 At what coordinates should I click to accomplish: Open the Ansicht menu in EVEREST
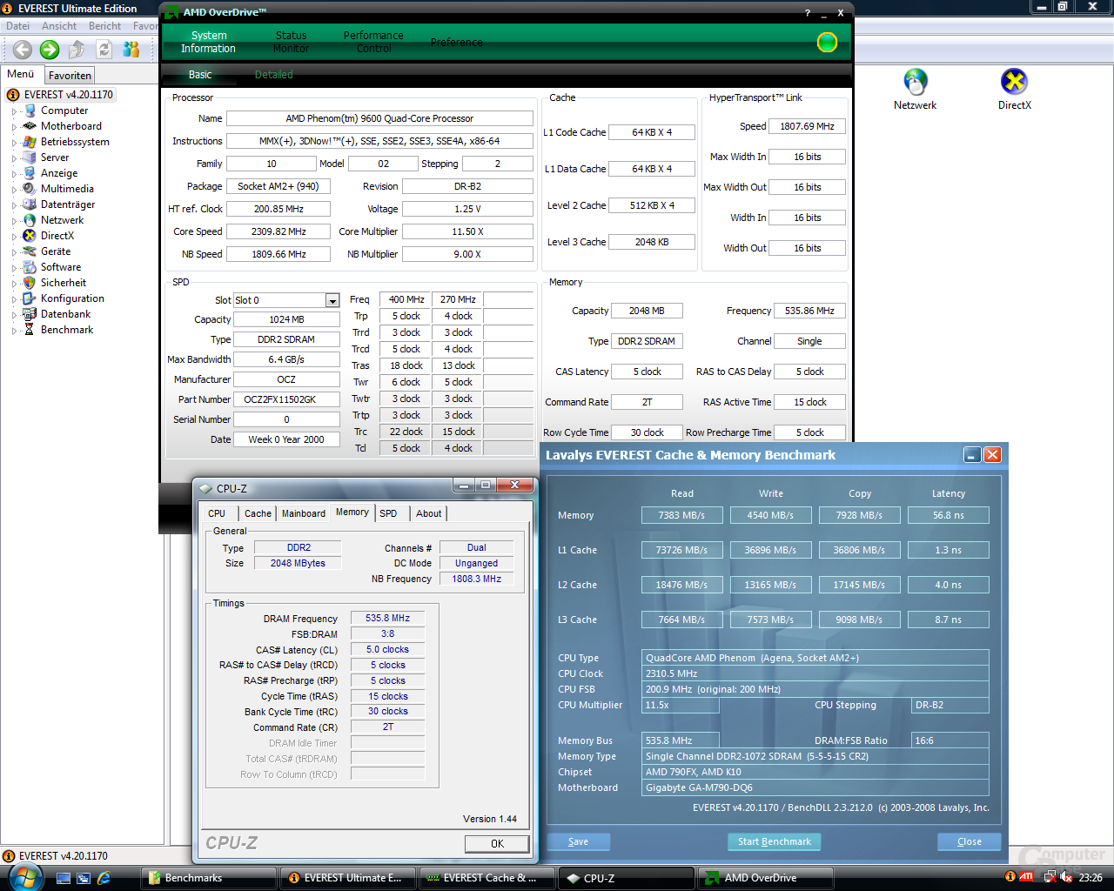pos(59,26)
